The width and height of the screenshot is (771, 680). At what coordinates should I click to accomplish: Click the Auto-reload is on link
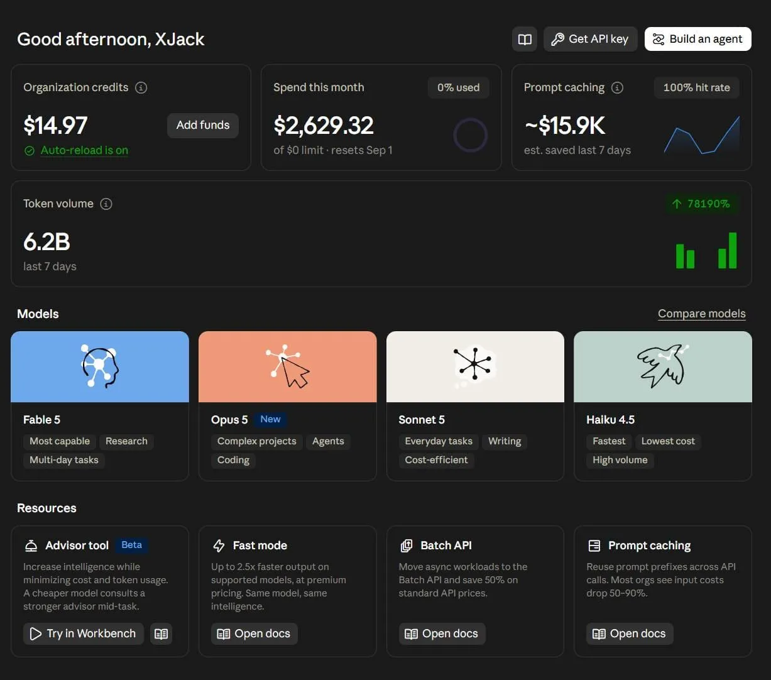(x=84, y=150)
